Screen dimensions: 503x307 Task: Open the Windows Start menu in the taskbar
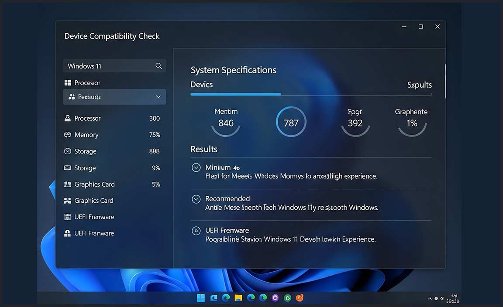[201, 298]
